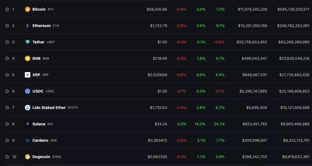Add USDC to watchlist via star
The image size is (312, 166).
[7, 91]
